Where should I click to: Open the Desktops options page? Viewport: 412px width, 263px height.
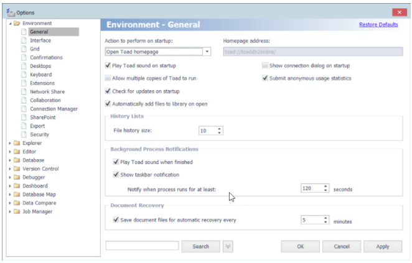coord(40,66)
